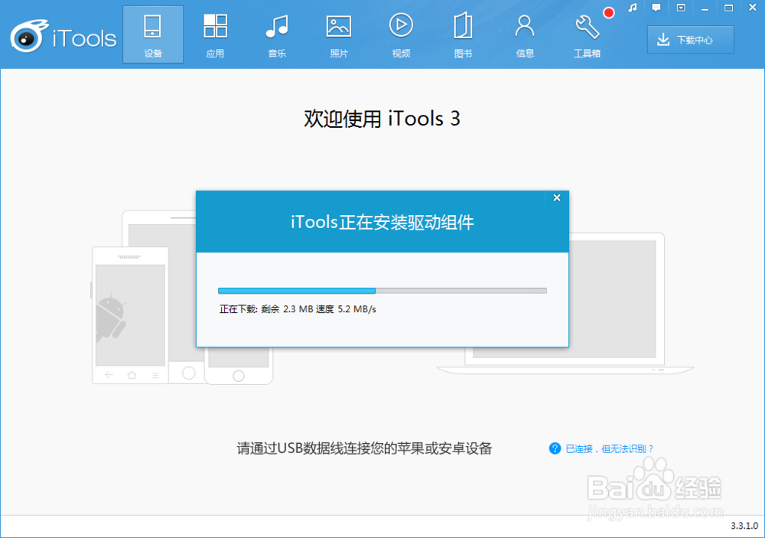The height and width of the screenshot is (538, 765).
Task: Click the iTools正在安装驱动组件 dialog title
Action: tap(382, 223)
